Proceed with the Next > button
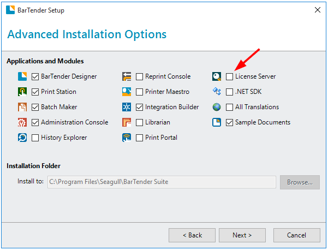 (x=242, y=235)
